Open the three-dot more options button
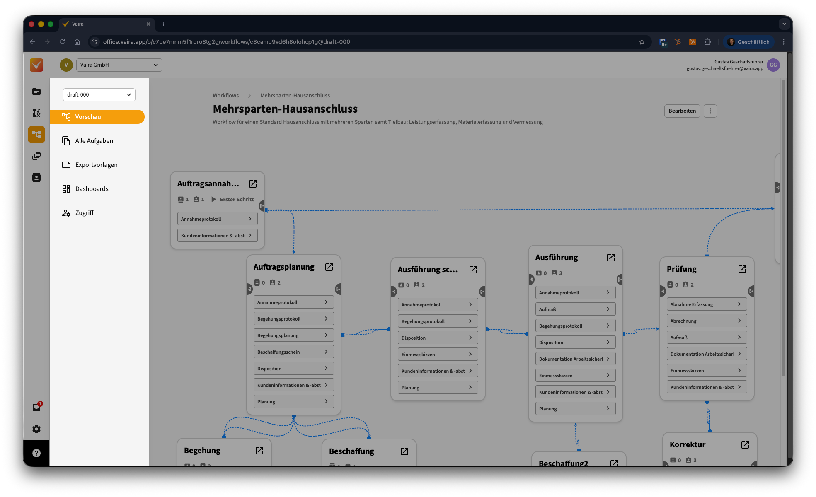The width and height of the screenshot is (816, 497). pos(710,111)
